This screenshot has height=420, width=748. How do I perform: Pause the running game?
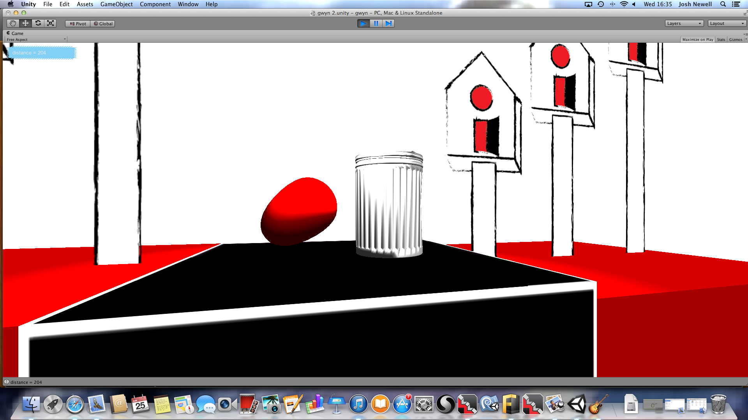[x=376, y=23]
